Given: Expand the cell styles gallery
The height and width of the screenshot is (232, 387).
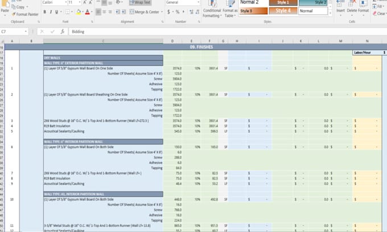Looking at the screenshot, I should pyautogui.click(x=330, y=13).
